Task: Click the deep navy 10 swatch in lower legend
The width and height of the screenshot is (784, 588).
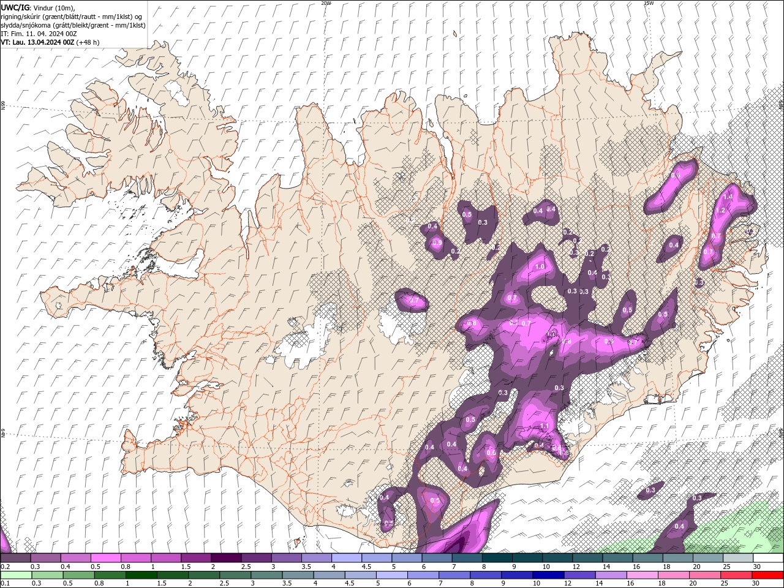Action: point(548,575)
